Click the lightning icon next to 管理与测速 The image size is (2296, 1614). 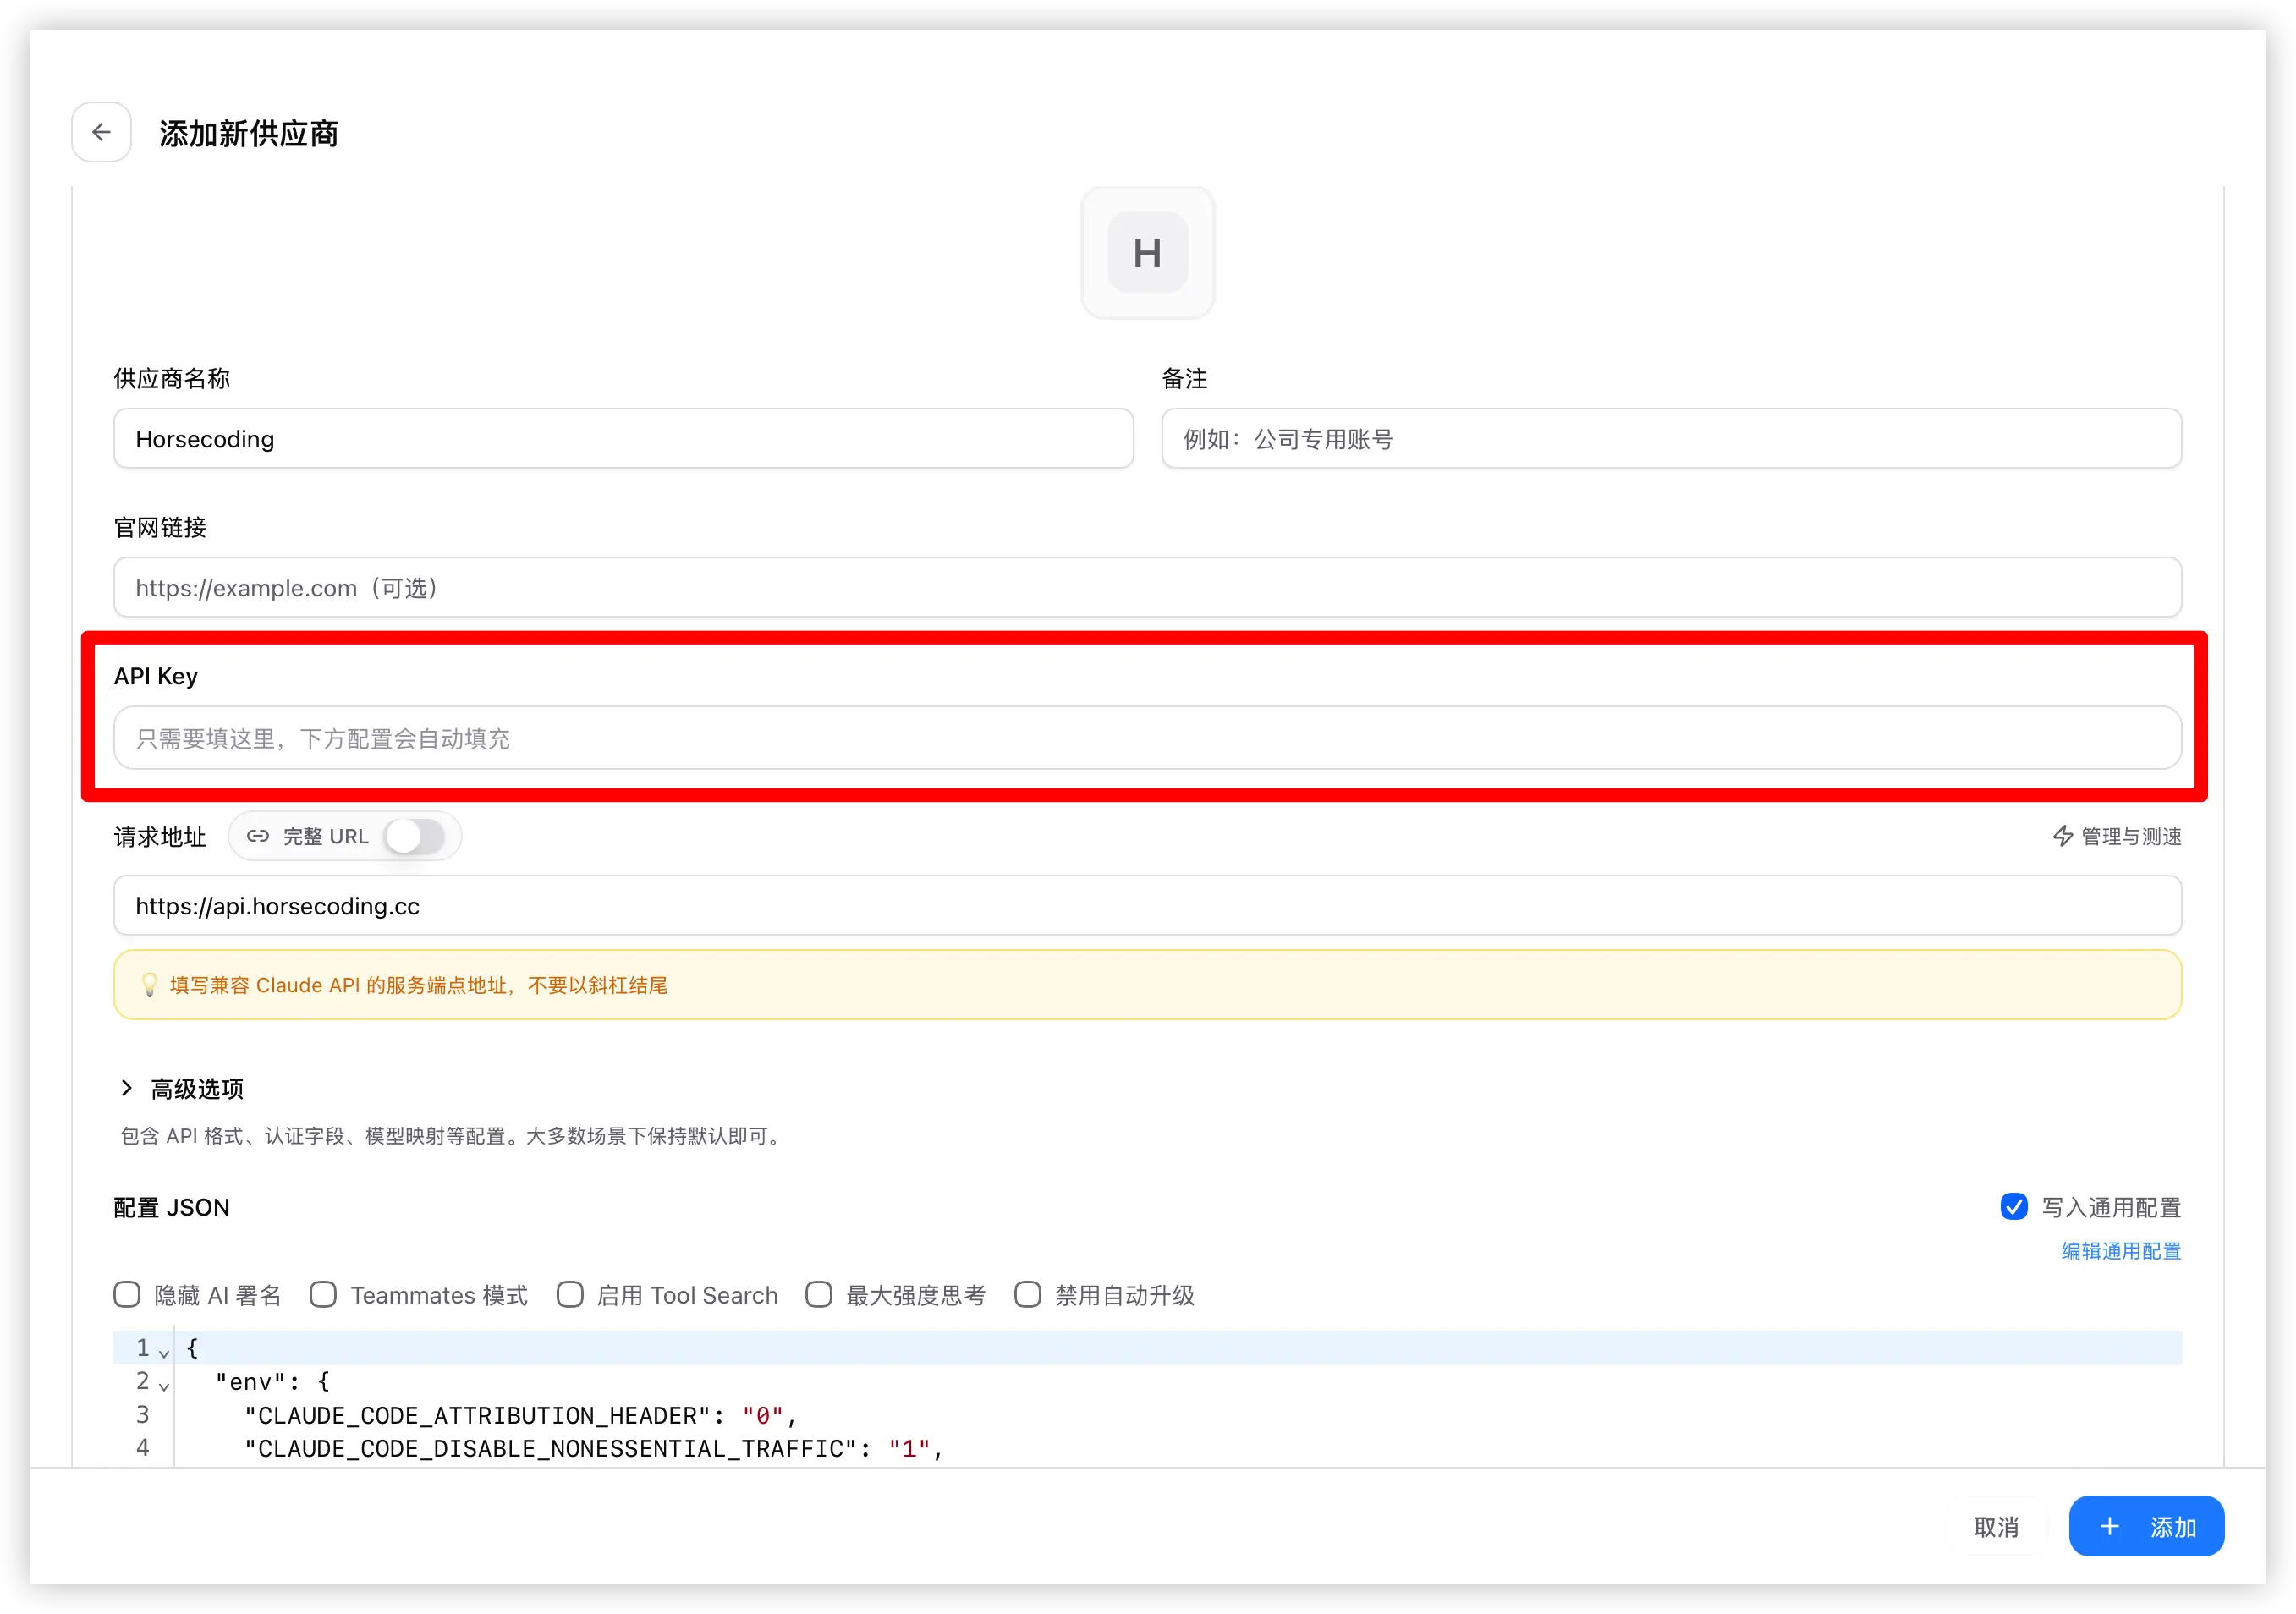[x=2062, y=836]
